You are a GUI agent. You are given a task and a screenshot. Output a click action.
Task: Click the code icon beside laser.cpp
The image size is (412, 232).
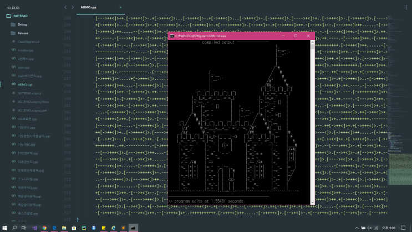(x=13, y=67)
